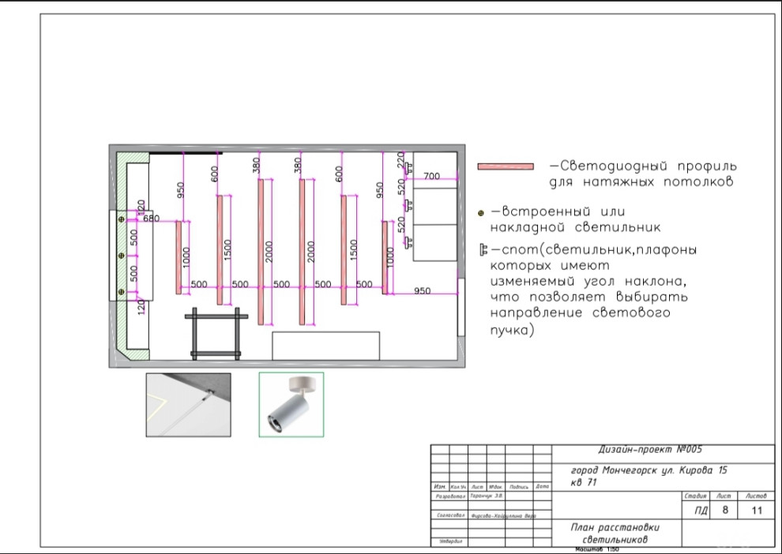This screenshot has width=782, height=554.
Task: Click the 'Светодиодный профиль' legend text
Action: 643,167
